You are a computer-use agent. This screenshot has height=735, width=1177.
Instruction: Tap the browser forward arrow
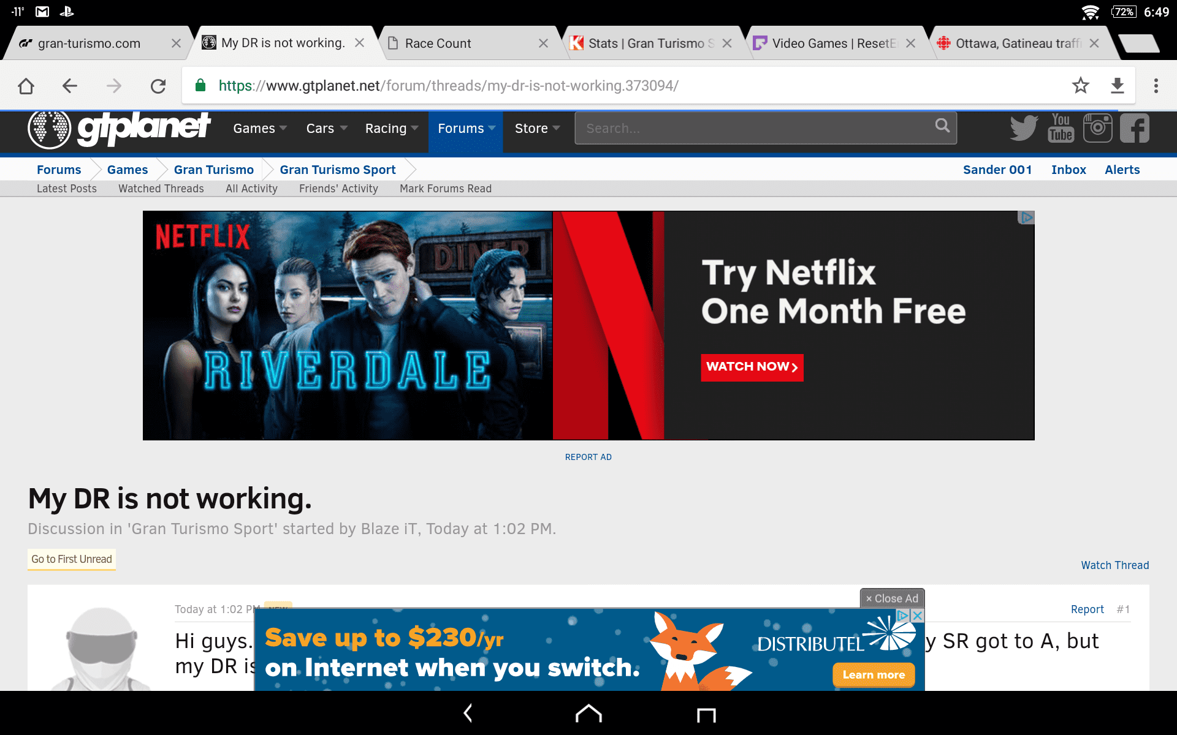tap(114, 86)
